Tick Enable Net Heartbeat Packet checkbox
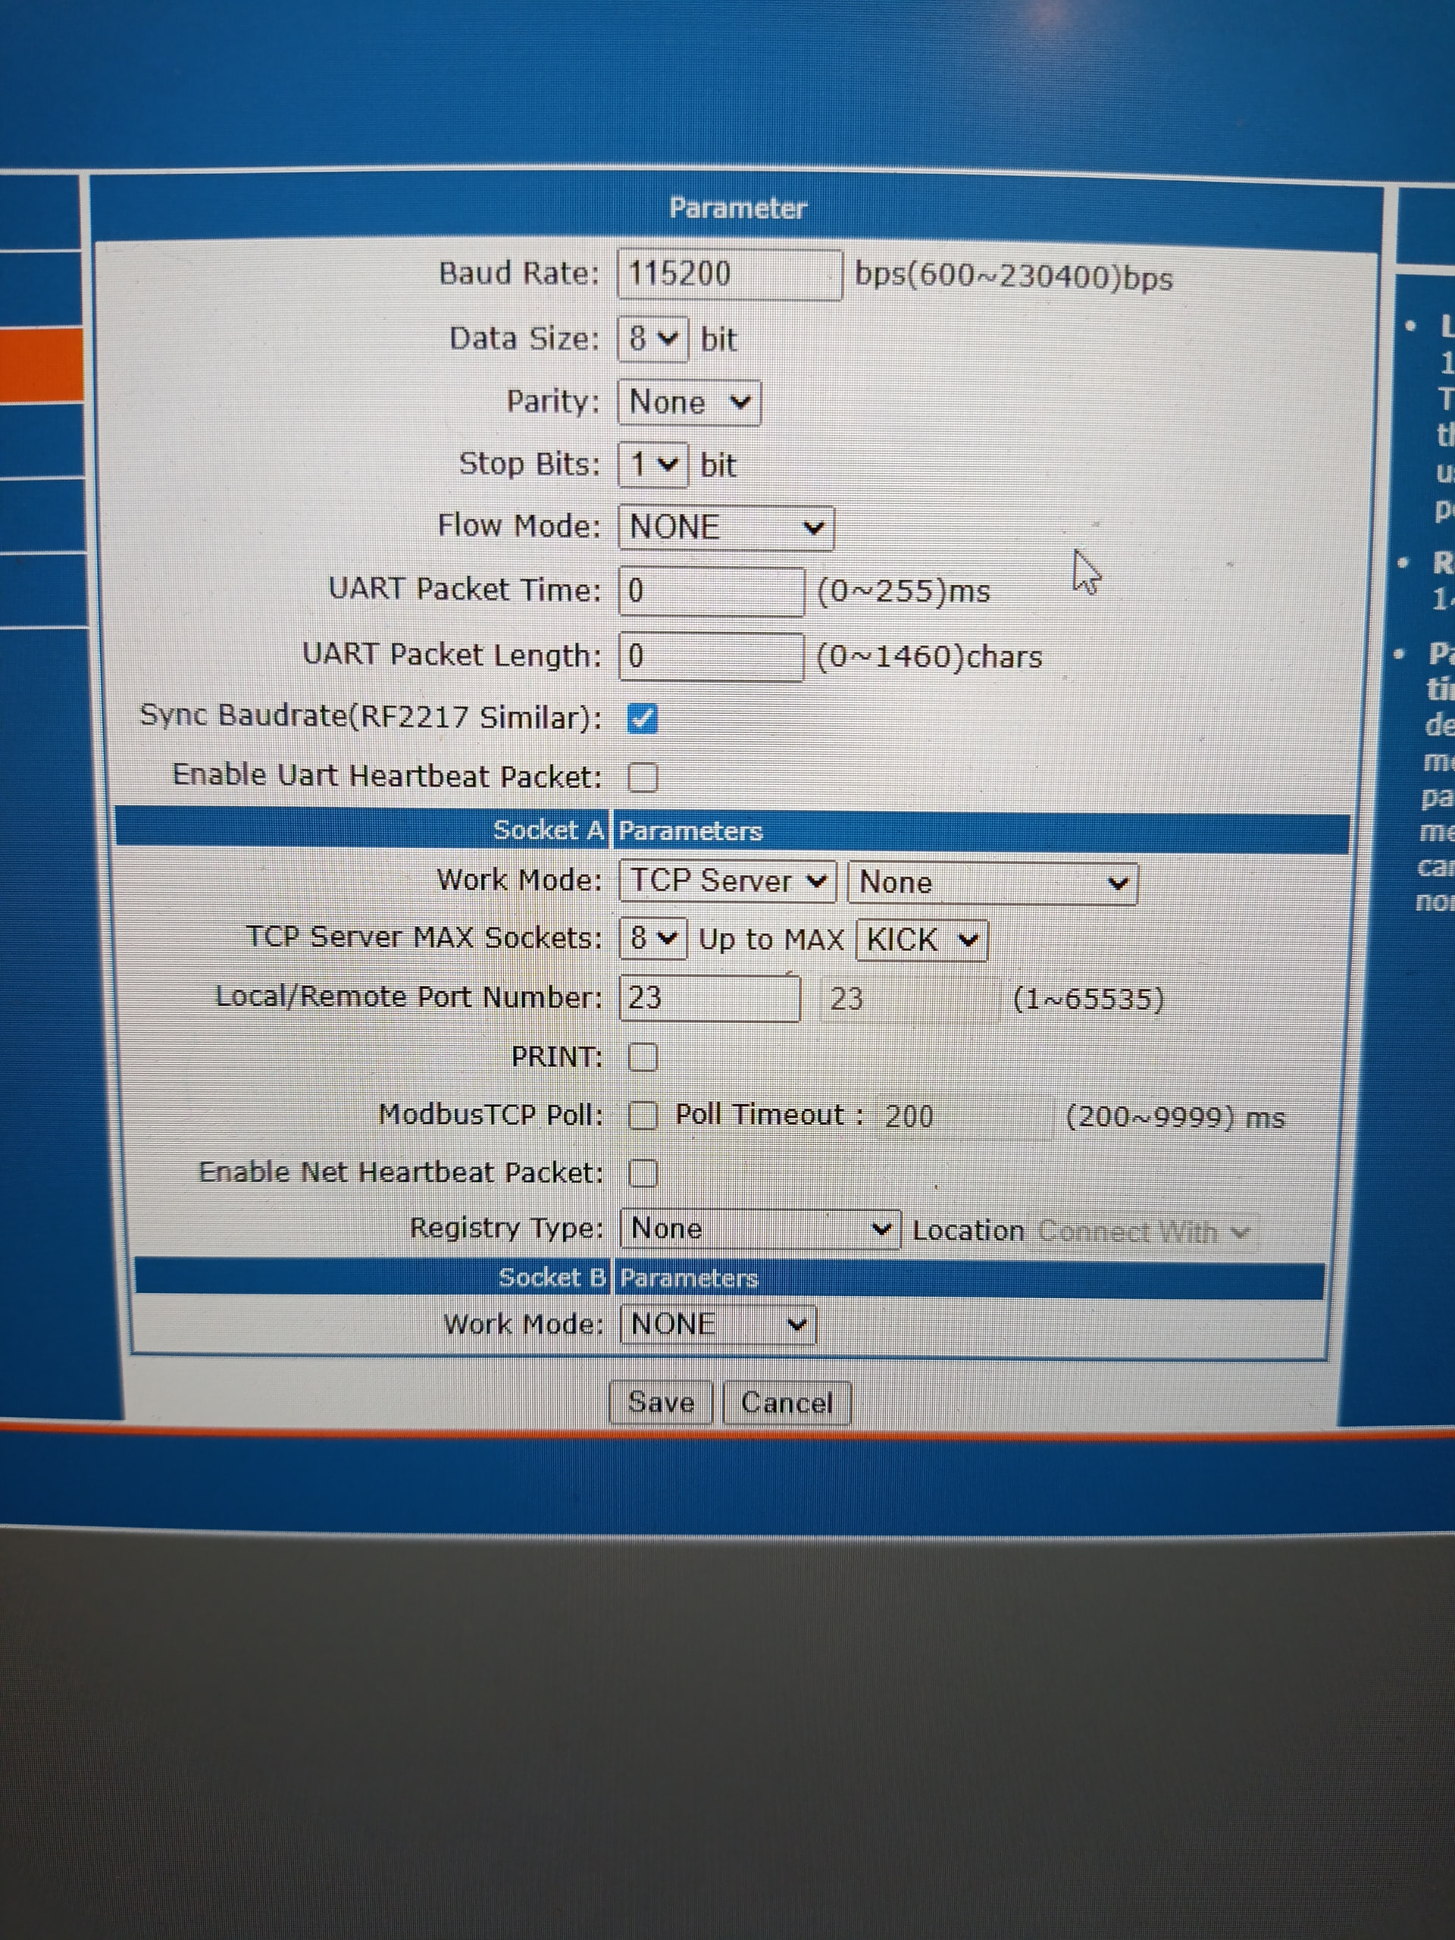Viewport: 1455px width, 1940px height. pos(642,1173)
